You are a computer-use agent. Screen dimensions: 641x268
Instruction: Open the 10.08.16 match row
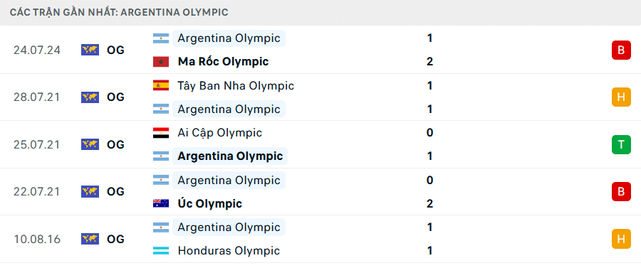[x=320, y=239]
